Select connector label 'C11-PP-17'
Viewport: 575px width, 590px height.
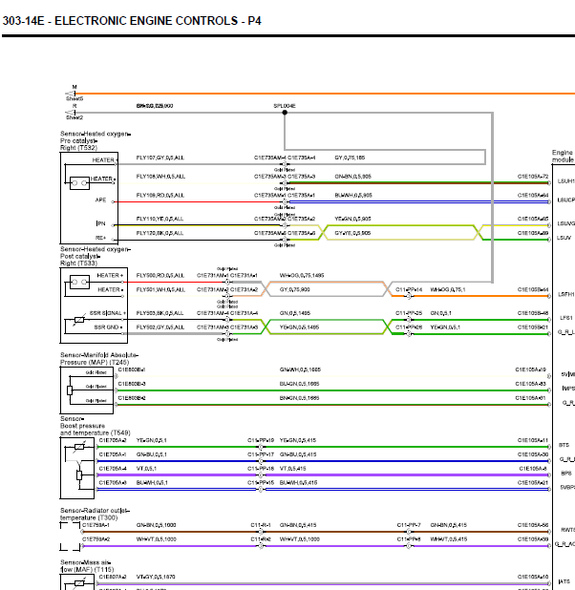point(261,454)
